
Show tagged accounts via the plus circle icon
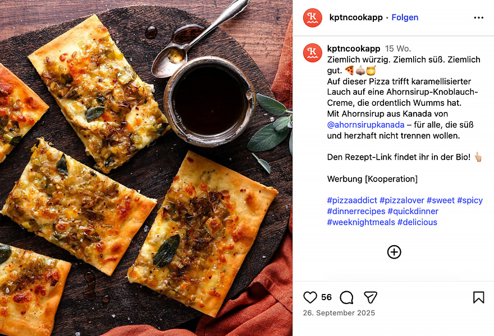[x=394, y=252]
